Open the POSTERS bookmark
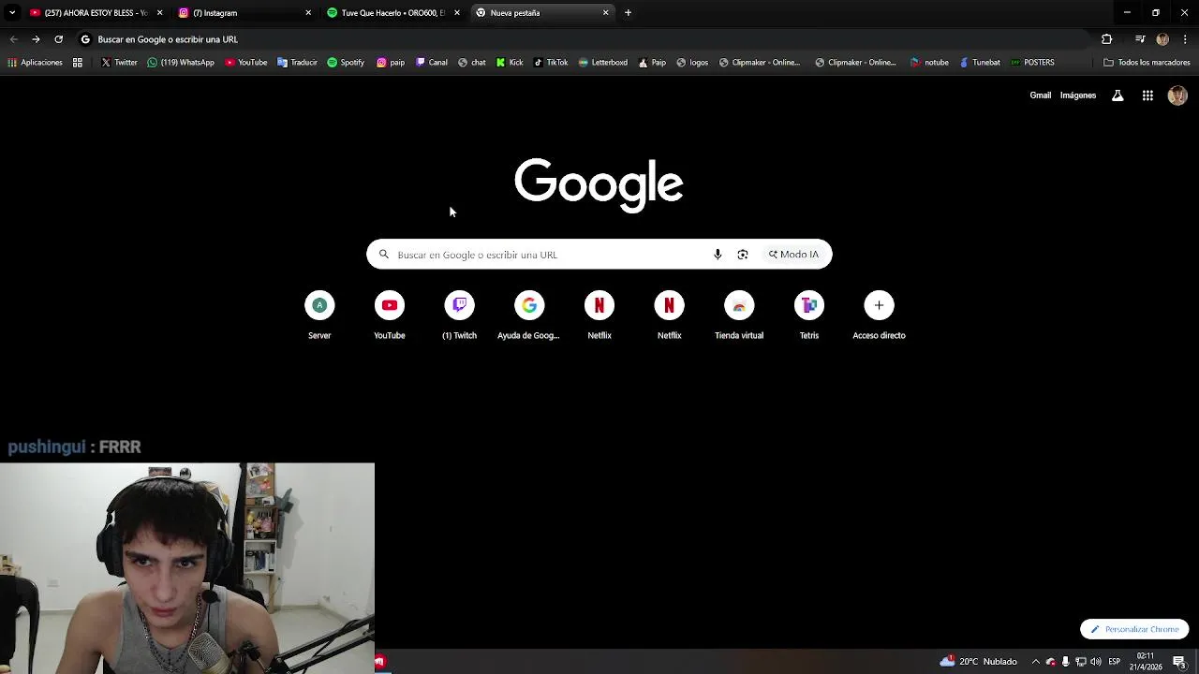The width and height of the screenshot is (1199, 674). coord(1033,63)
